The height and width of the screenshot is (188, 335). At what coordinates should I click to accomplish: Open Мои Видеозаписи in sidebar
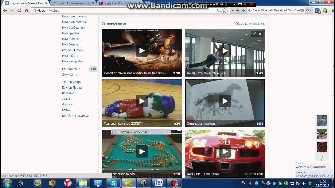(x=74, y=16)
